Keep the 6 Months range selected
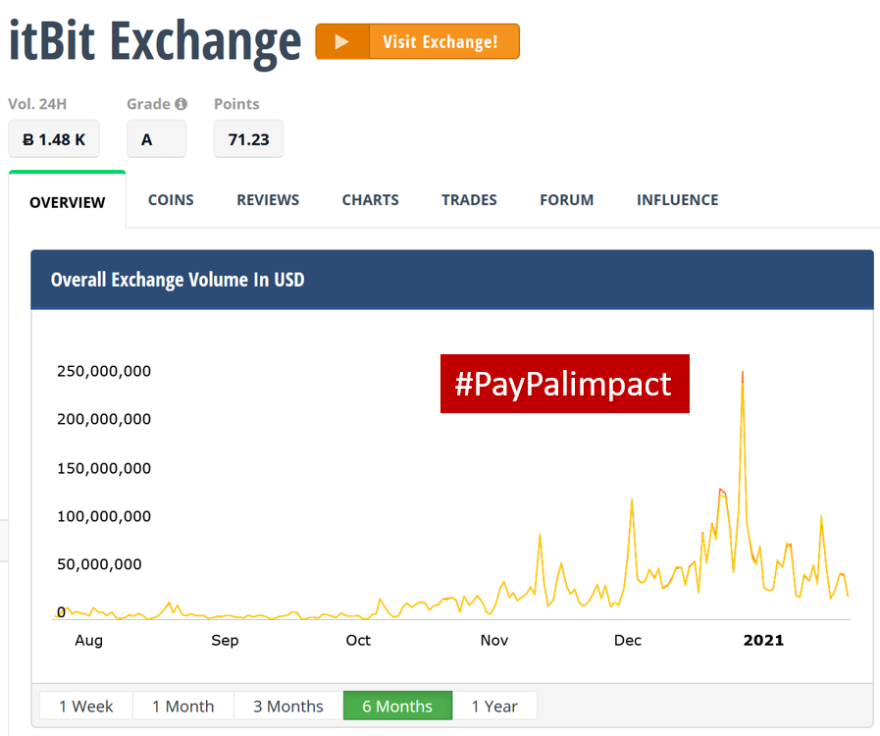This screenshot has height=736, width=880. click(x=397, y=706)
